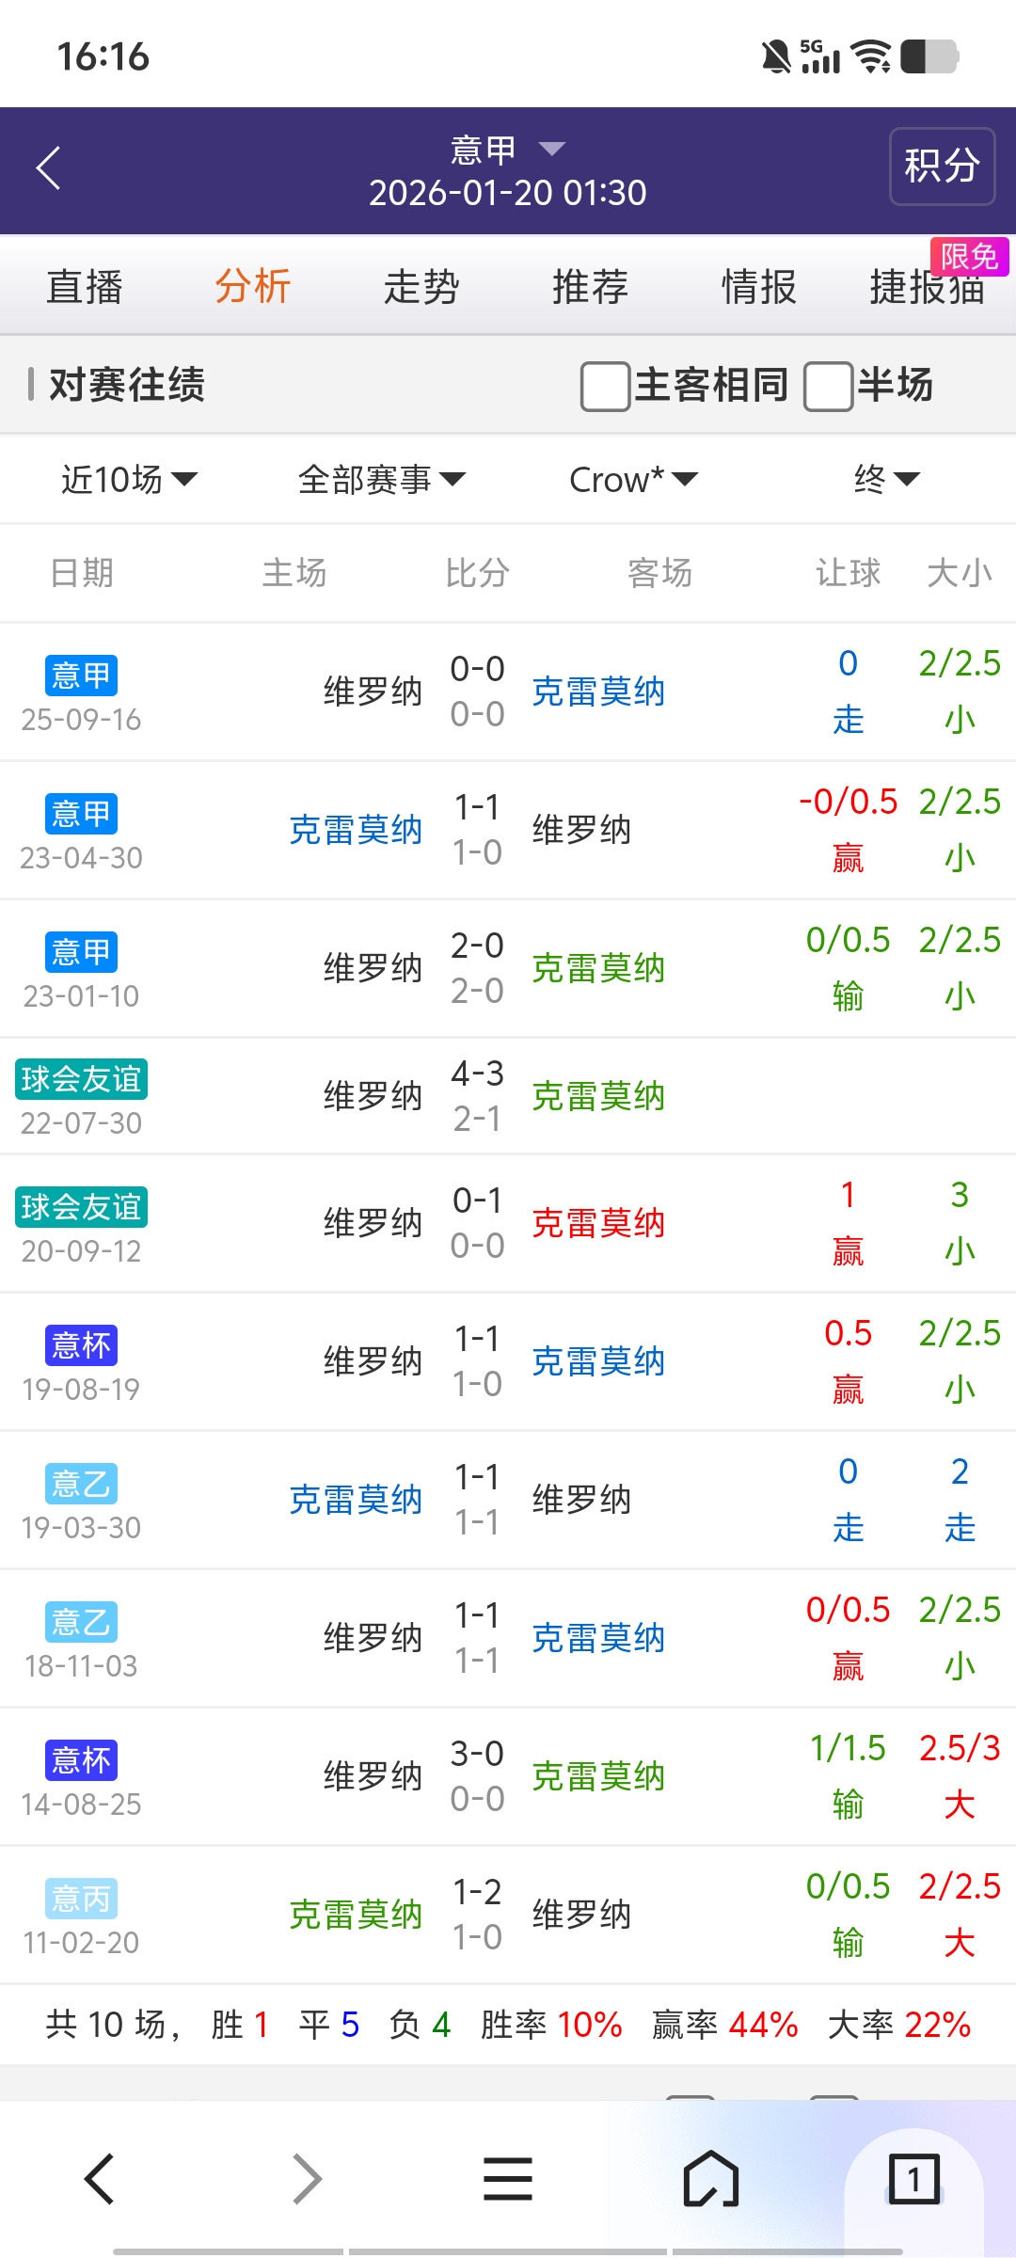Image resolution: width=1016 pixels, height=2258 pixels.
Task: Open browser menu hamburger icon
Action: 508,2179
